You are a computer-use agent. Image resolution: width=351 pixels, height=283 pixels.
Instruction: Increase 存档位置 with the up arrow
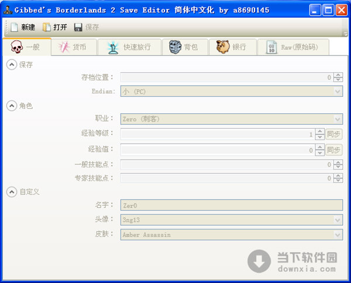[338, 75]
